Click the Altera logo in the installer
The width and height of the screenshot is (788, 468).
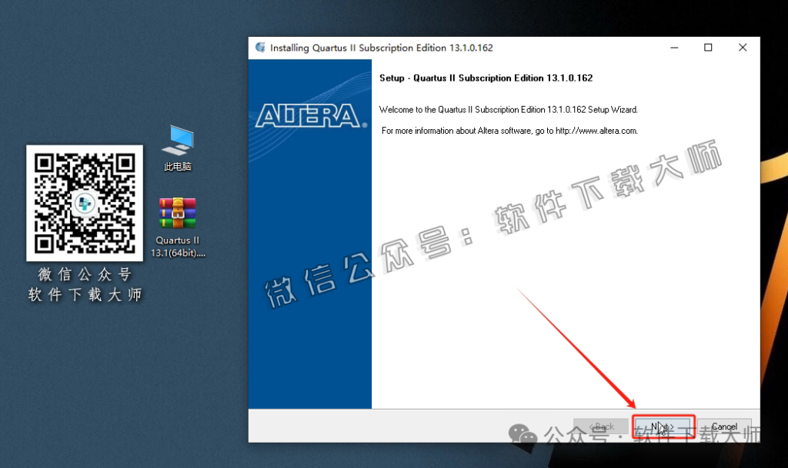tap(309, 115)
